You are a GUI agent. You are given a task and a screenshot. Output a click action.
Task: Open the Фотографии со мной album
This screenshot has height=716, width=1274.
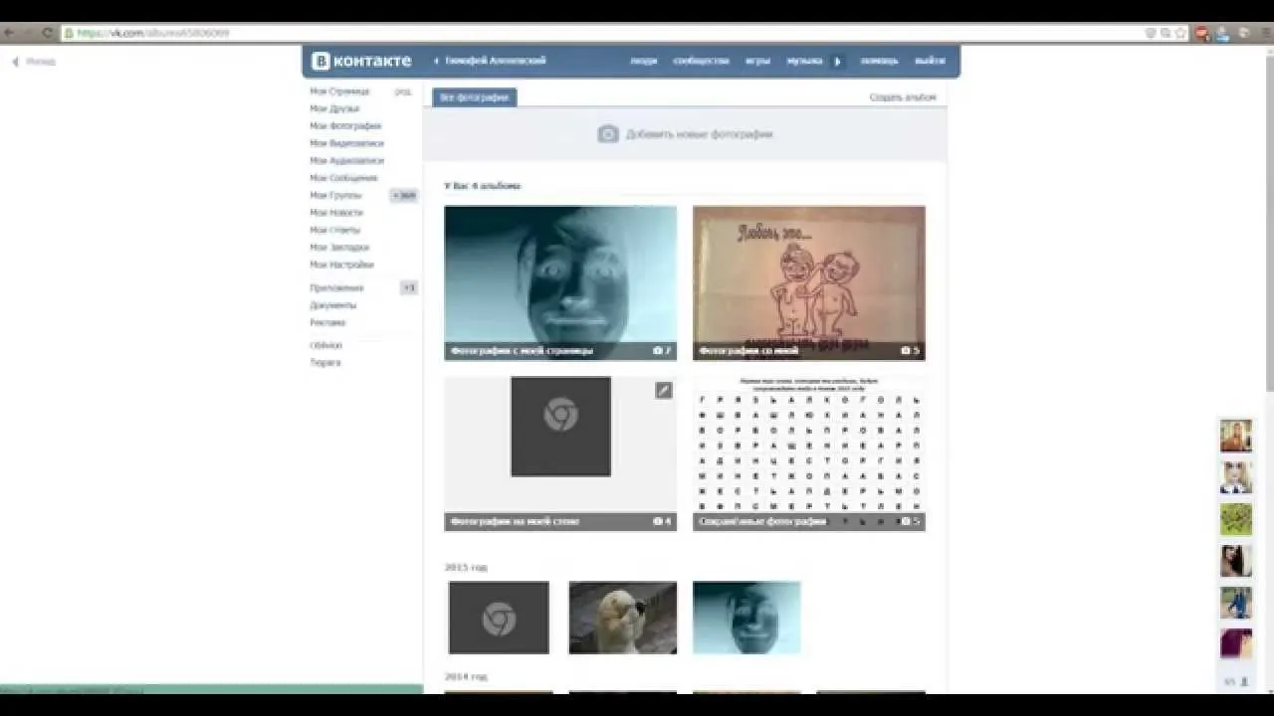tap(809, 282)
